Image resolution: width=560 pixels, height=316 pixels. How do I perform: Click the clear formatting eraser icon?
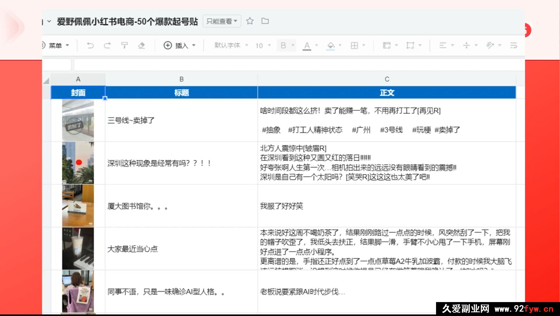[142, 45]
